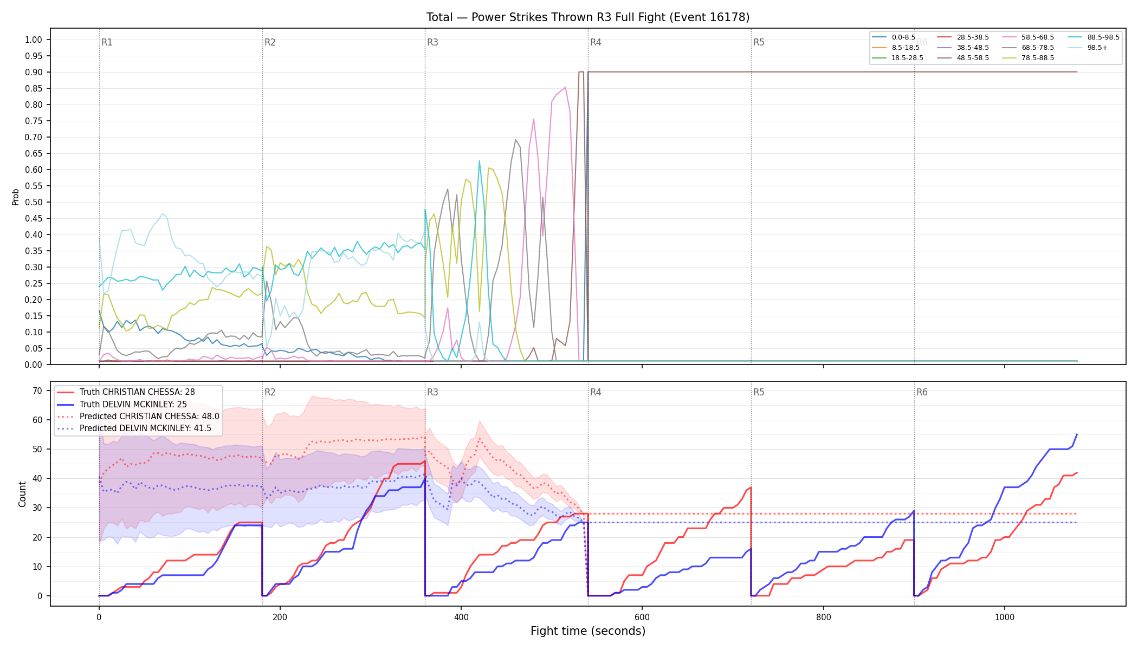
Task: Click the 10 tick on the Count axis
Action: click(37, 567)
